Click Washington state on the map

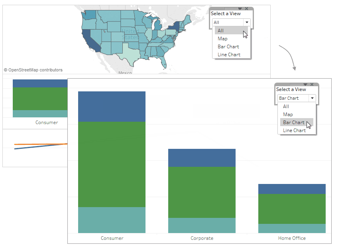[90, 15]
